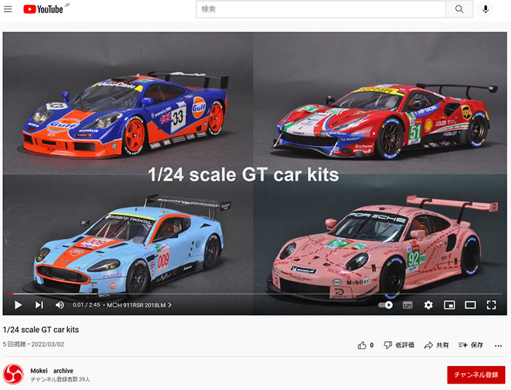Open the hamburger guide menu
Image resolution: width=511 pixels, height=390 pixels.
pyautogui.click(x=8, y=9)
